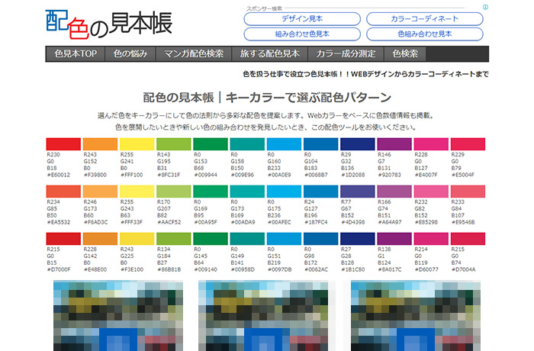Image resolution: width=534 pixels, height=351 pixels.
Task: Select the yellow #FFF100 swatch
Action: tap(137, 144)
